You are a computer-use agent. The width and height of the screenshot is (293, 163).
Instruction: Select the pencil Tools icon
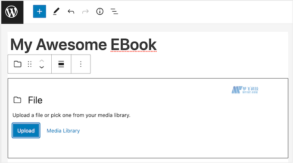click(x=56, y=11)
